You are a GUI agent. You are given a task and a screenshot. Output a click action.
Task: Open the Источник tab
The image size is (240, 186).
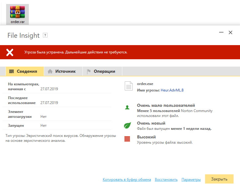(x=63, y=71)
